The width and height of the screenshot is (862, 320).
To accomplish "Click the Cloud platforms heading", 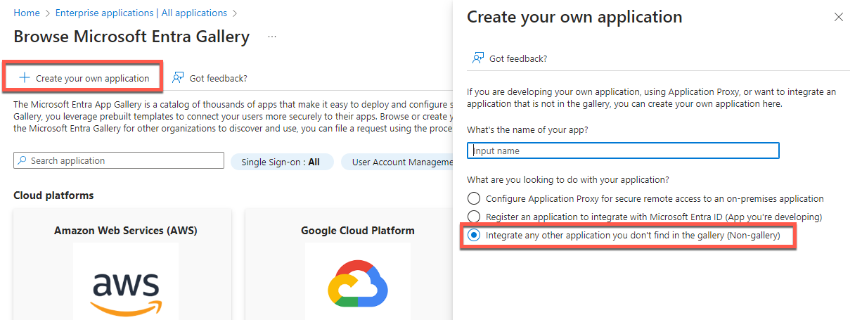I will 53,196.
